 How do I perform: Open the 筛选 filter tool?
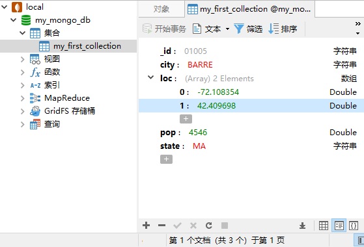pyautogui.click(x=248, y=29)
